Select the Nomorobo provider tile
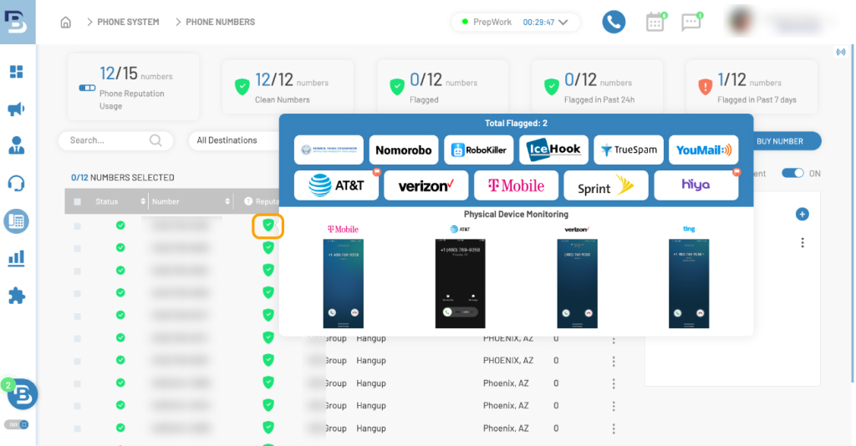Image resolution: width=856 pixels, height=446 pixels. (x=404, y=150)
